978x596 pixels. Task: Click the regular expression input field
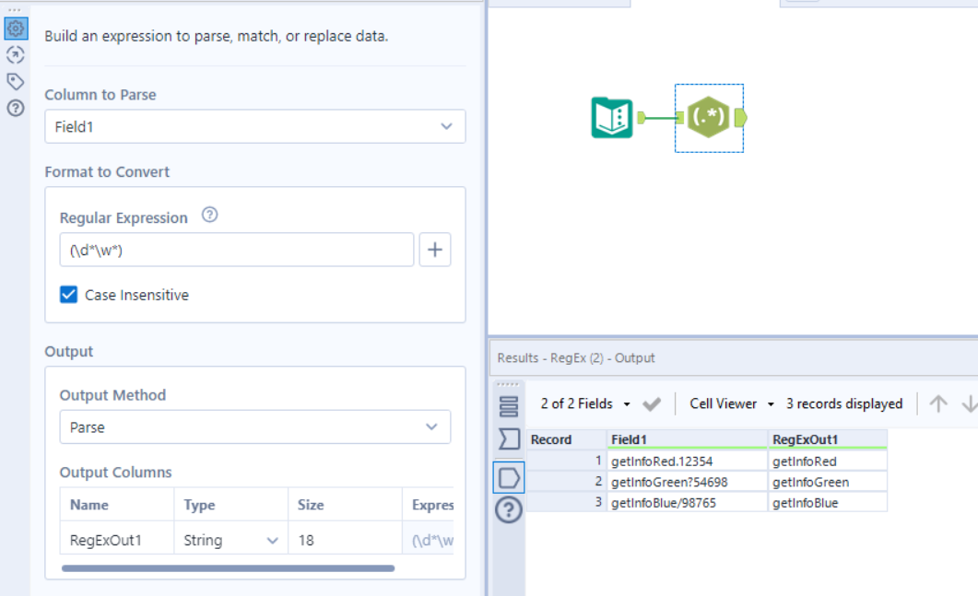point(235,249)
